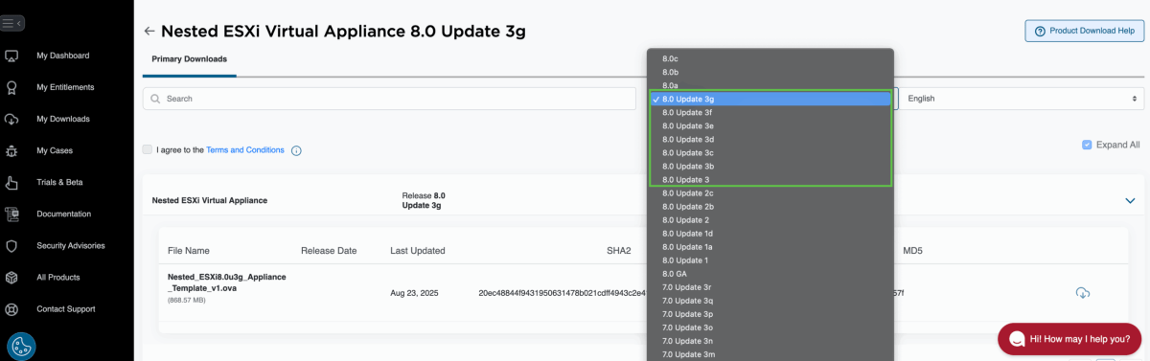The width and height of the screenshot is (1150, 361).
Task: Choose 8.0 Update 3e from list
Action: [x=770, y=125]
